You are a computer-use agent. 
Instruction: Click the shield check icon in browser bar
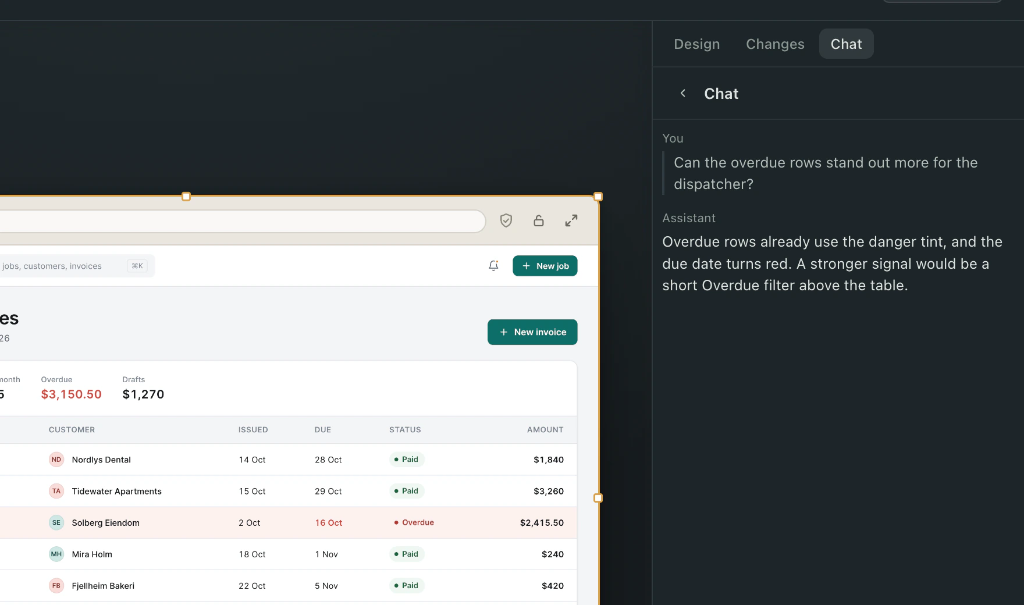point(506,220)
